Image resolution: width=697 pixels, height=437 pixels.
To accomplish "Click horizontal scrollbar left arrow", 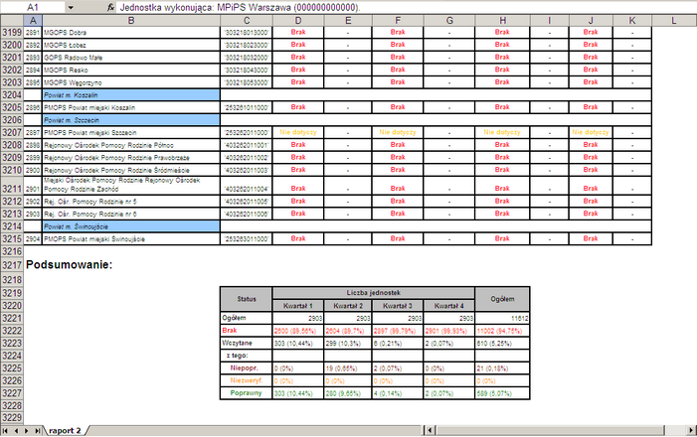I will (430, 430).
